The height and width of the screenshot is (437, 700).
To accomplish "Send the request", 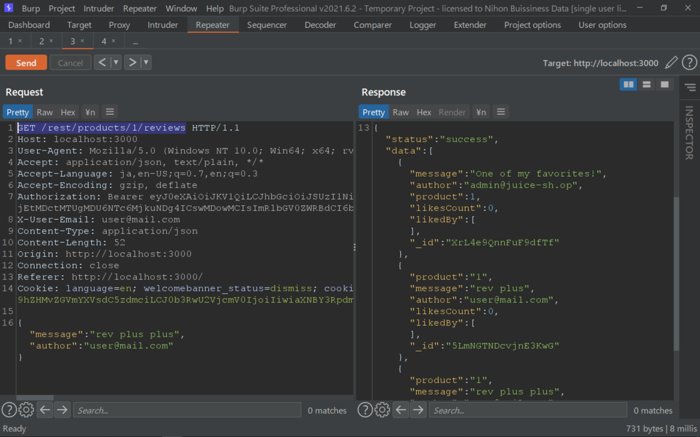I will (x=26, y=62).
